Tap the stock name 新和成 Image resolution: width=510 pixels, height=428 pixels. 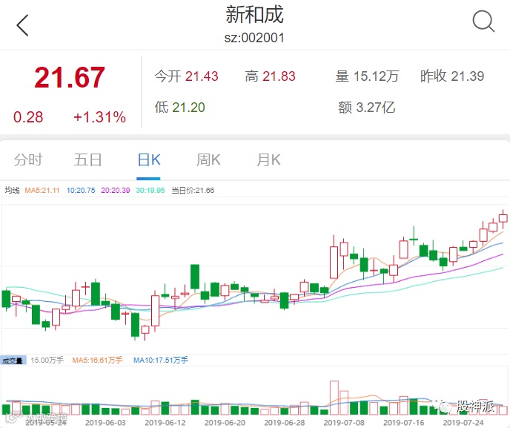point(254,15)
